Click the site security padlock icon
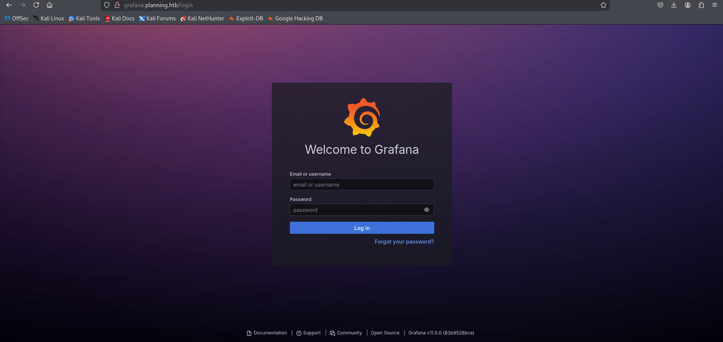This screenshot has height=342, width=723. coord(117,5)
